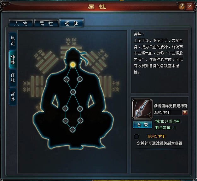The width and height of the screenshot is (197, 181).
Task: Click the 合成 button
Action: tap(142, 125)
